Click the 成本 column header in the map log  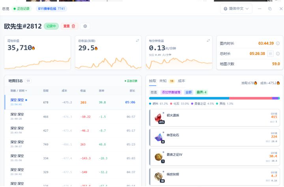tap(64, 91)
